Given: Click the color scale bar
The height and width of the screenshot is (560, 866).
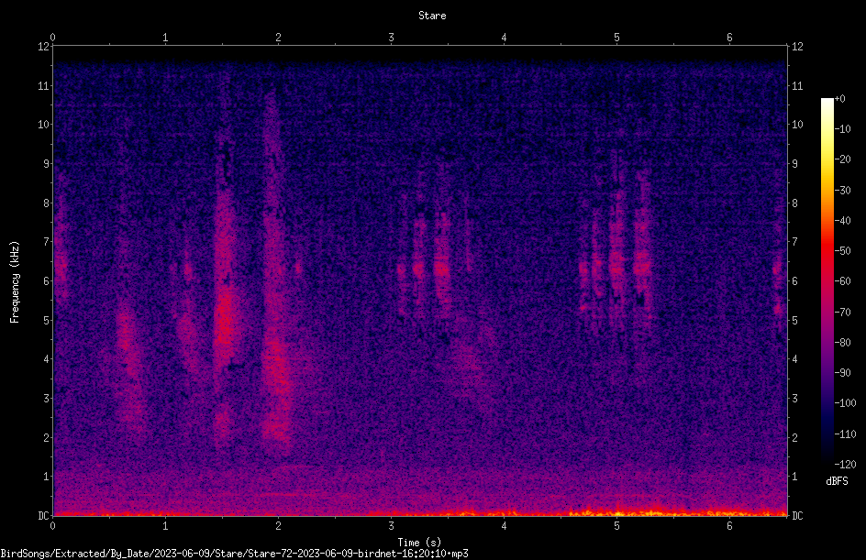Looking at the screenshot, I should [x=827, y=281].
